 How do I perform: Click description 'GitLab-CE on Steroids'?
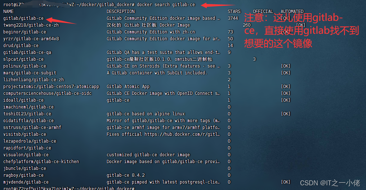coord(163,66)
